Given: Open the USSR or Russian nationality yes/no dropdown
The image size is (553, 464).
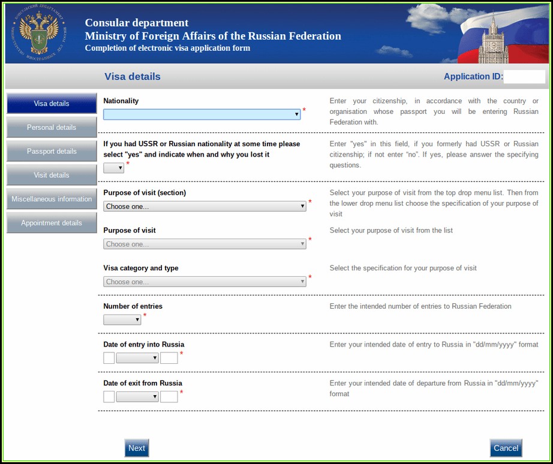Looking at the screenshot, I should click(113, 168).
